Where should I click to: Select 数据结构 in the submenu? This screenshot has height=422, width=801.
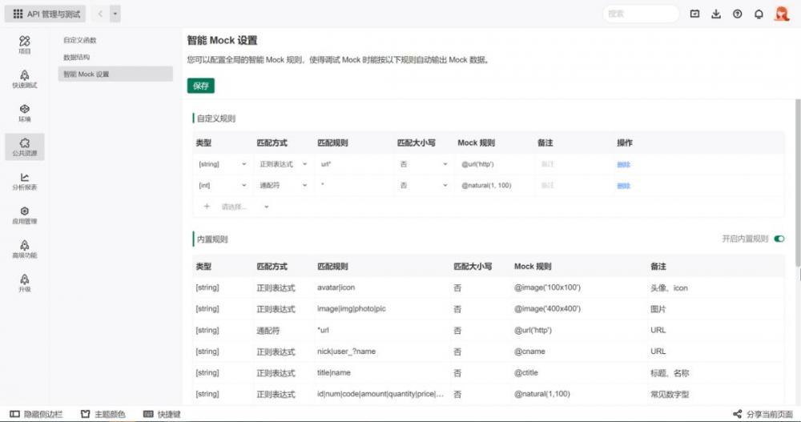(77, 57)
